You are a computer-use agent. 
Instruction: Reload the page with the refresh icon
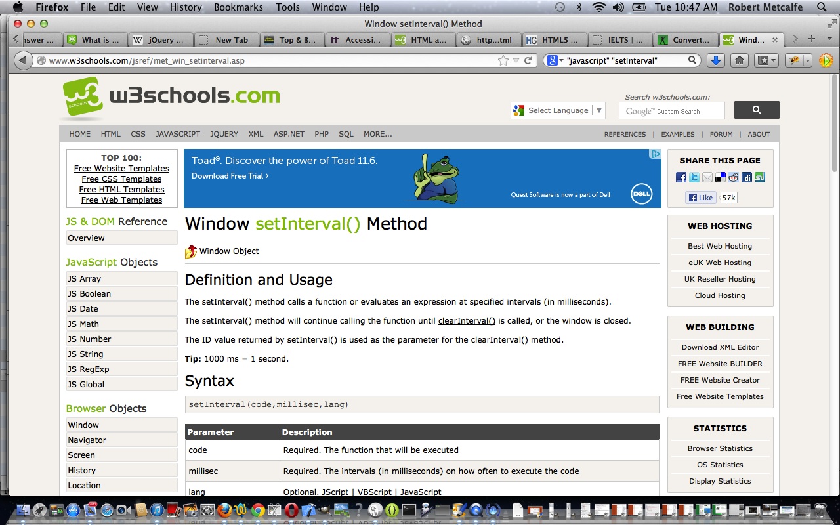coord(528,60)
